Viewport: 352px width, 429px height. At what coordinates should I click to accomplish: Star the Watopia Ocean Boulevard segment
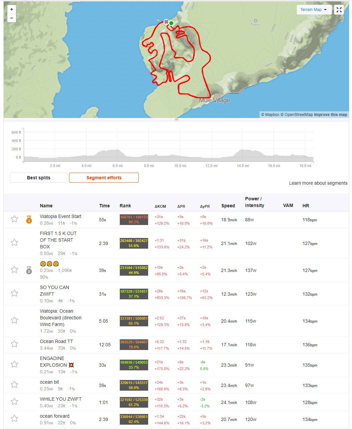click(14, 320)
